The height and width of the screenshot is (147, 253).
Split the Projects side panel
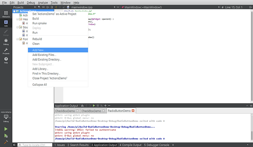[48, 7]
